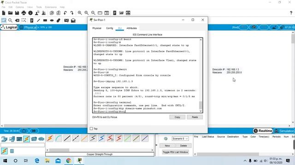The image size is (295, 165).
Task: Select the Console cable
Action: click(x=59, y=138)
